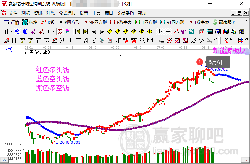
Task: Select the dark red step-line 9 icon
Action: tap(41, 31)
